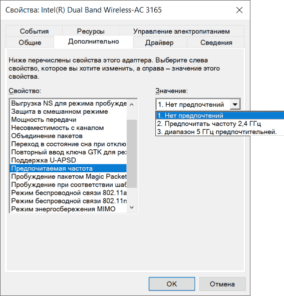Image resolution: width=284 pixels, height=296 pixels.
Task: Select Выгрузка NS для режима пробуждения property
Action: coord(68,104)
